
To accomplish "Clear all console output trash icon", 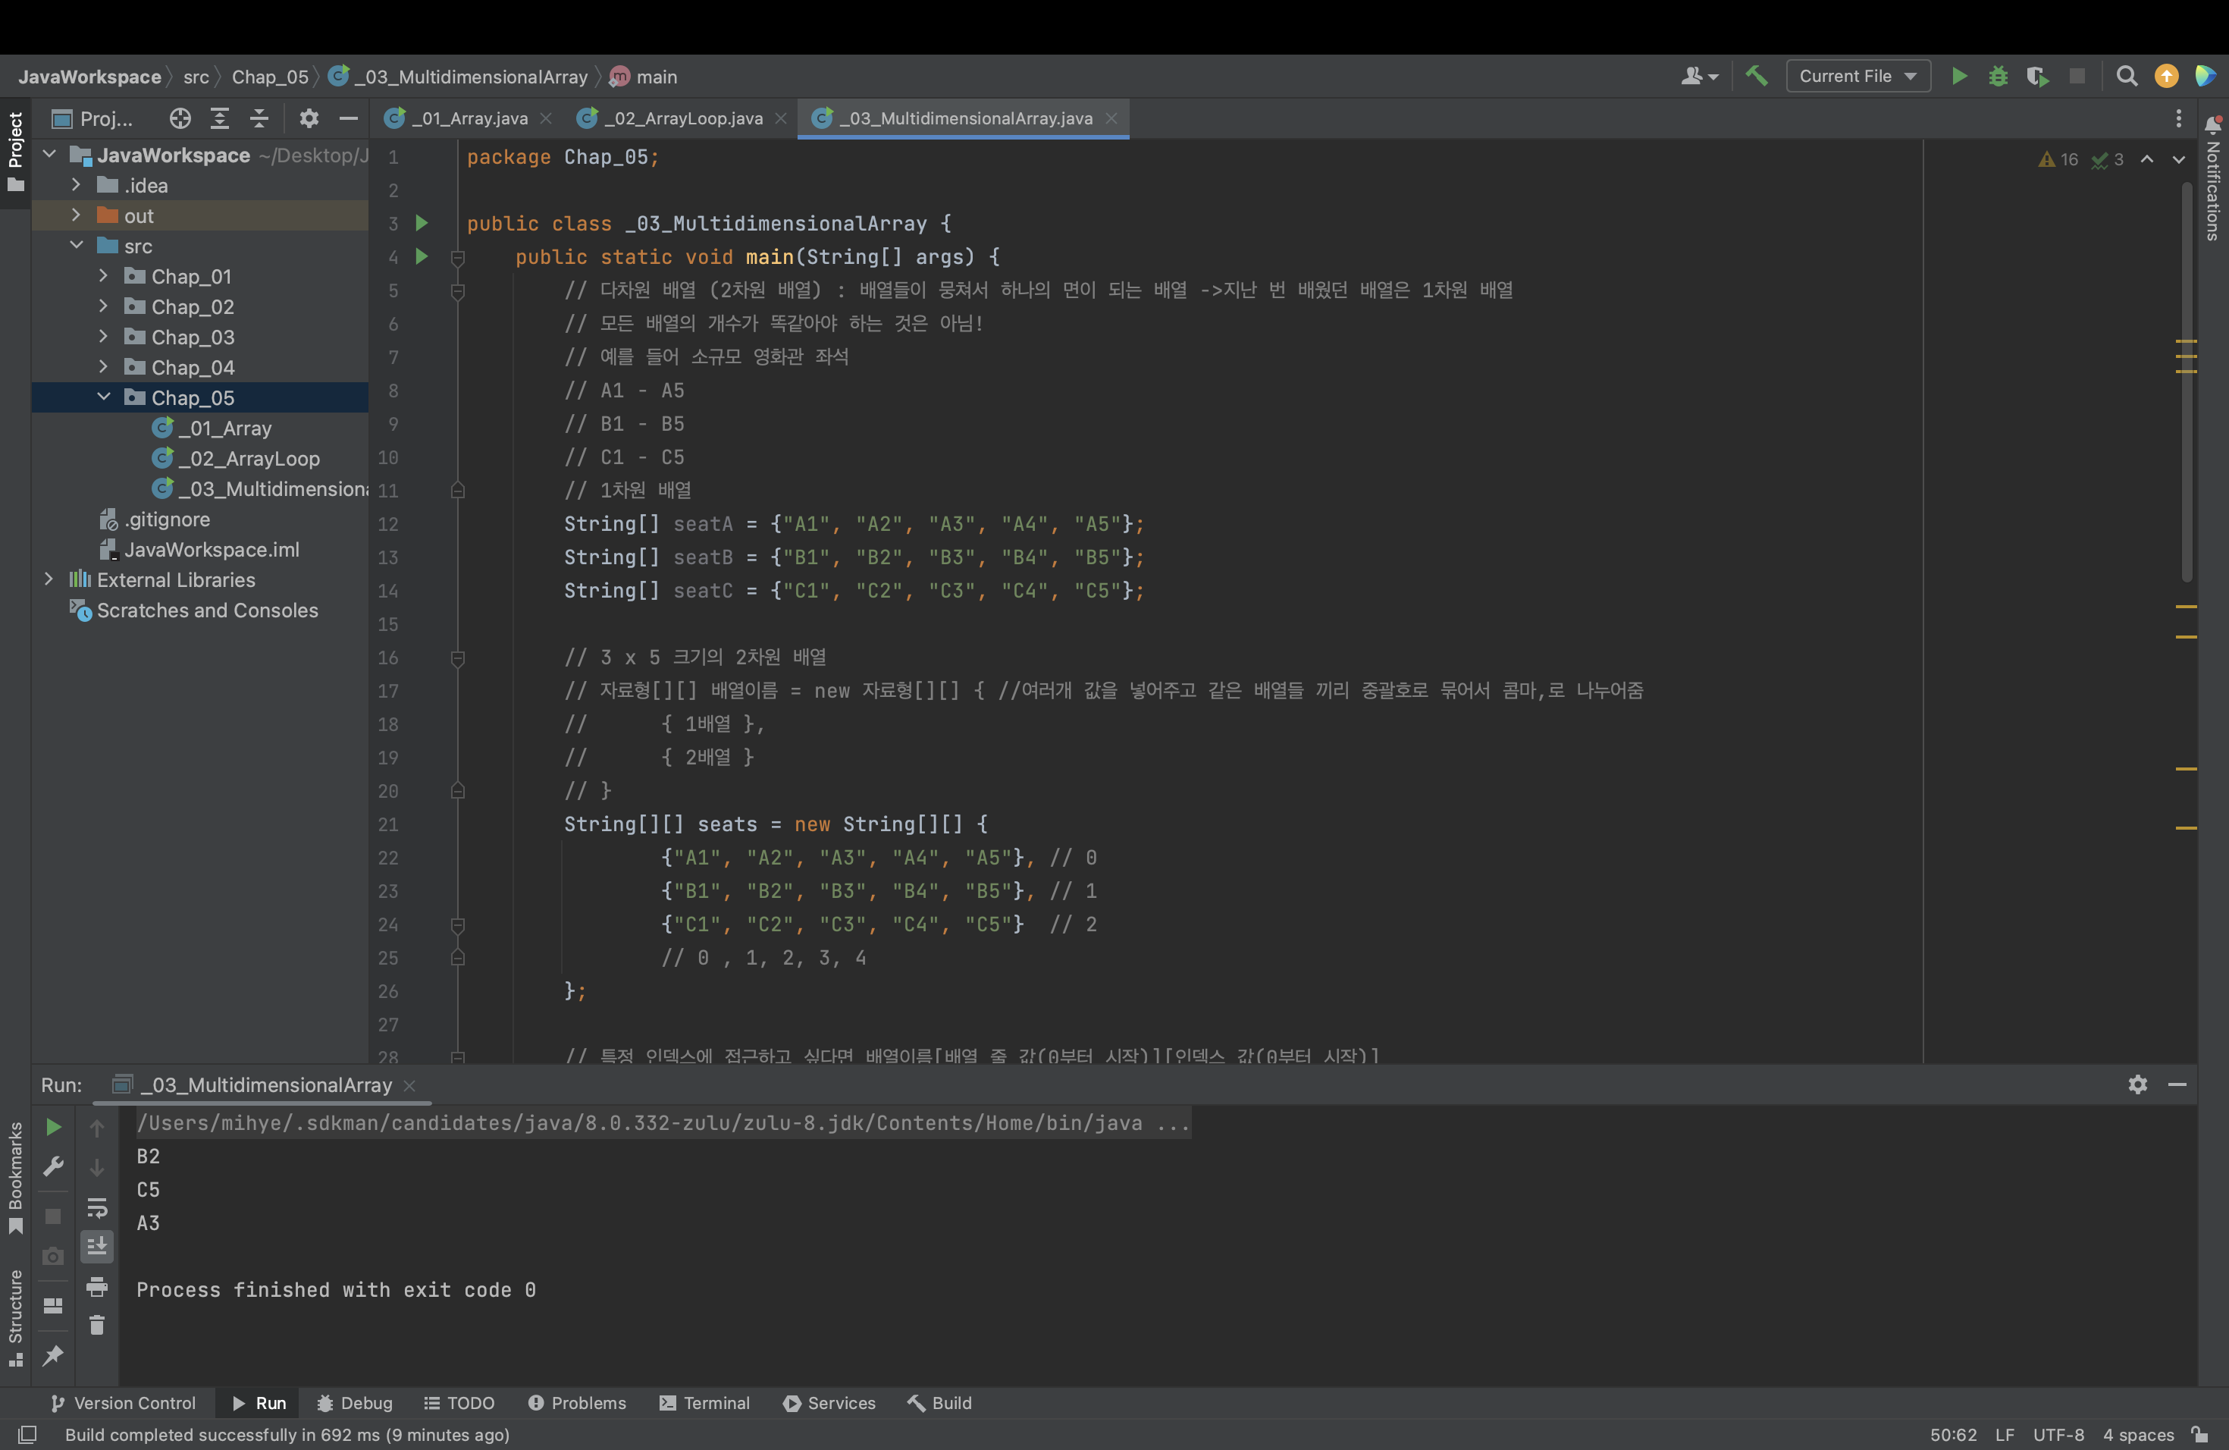I will 96,1324.
